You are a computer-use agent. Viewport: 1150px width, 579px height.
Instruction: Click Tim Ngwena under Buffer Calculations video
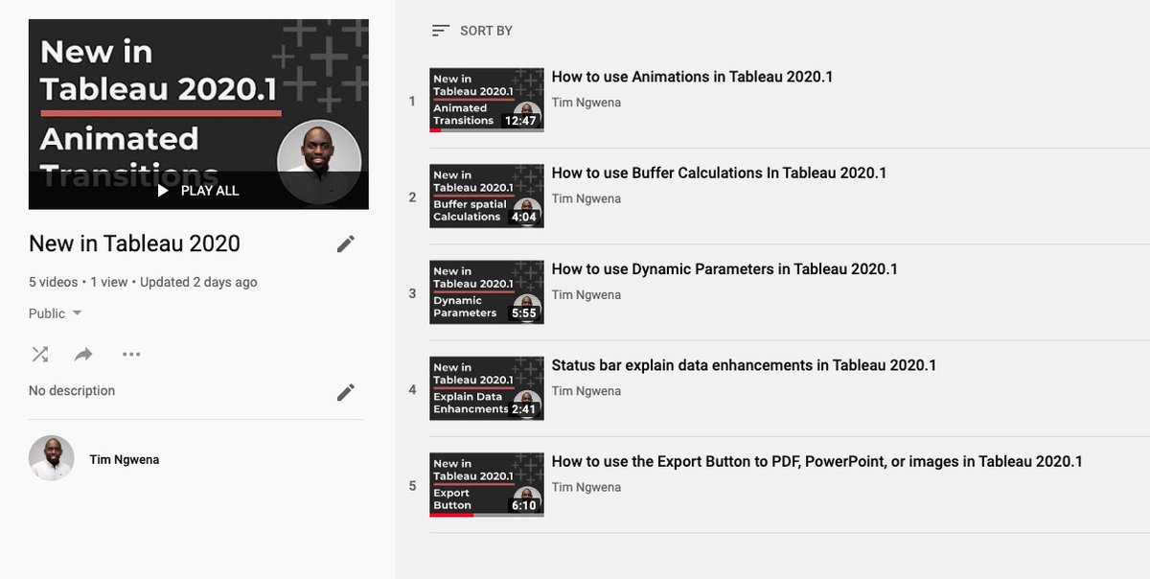(x=586, y=198)
